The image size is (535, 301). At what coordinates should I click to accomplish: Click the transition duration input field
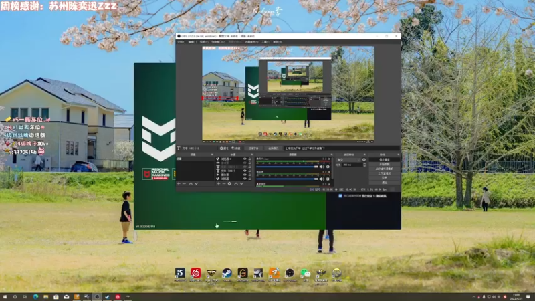coord(352,165)
